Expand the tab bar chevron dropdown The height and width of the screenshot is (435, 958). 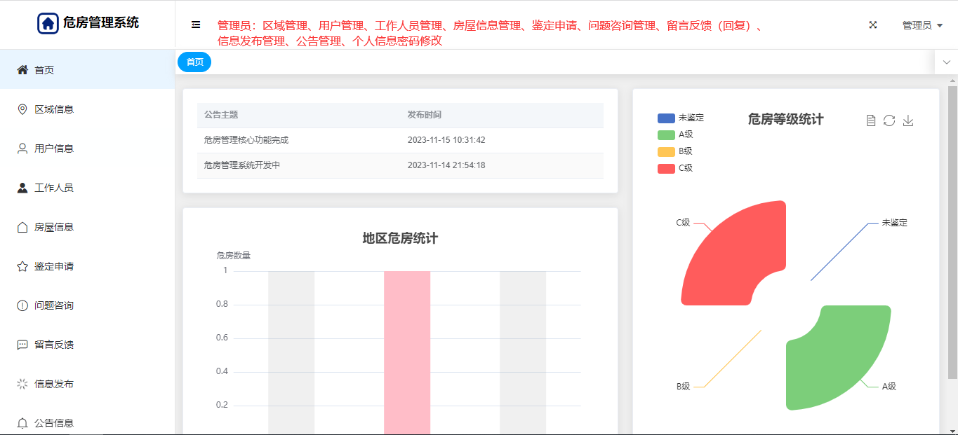tap(946, 62)
